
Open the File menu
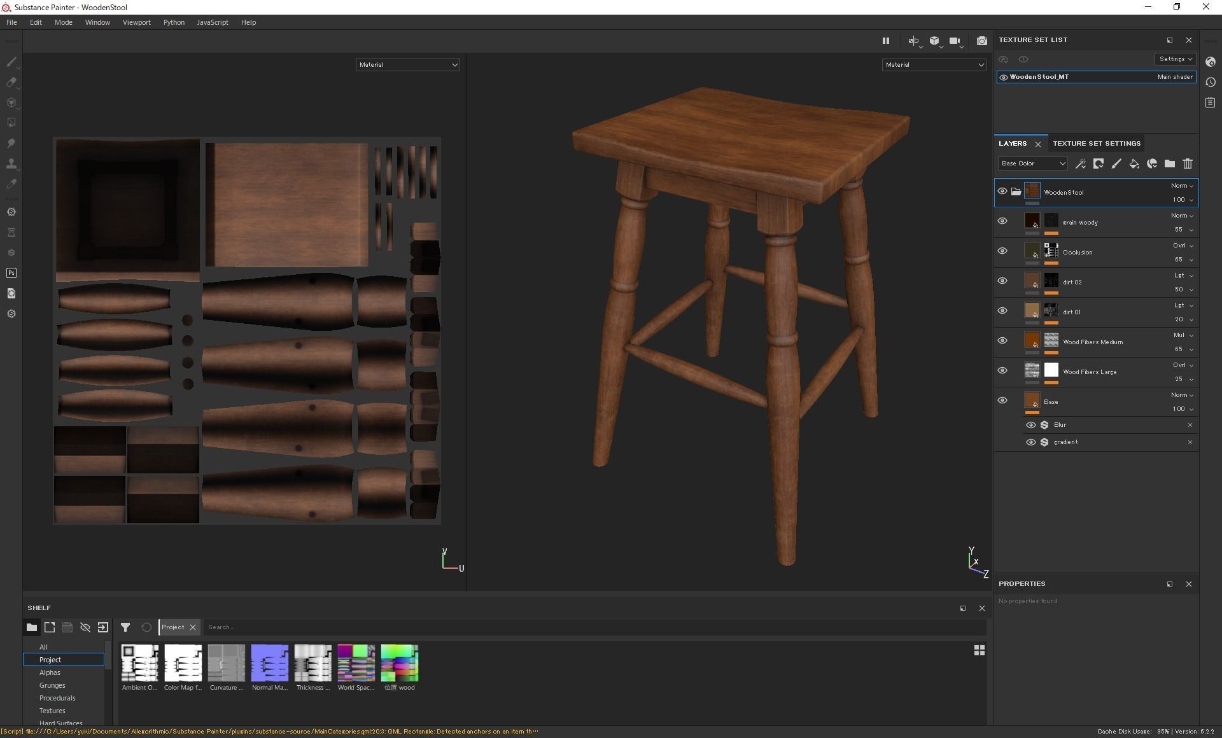coord(11,22)
